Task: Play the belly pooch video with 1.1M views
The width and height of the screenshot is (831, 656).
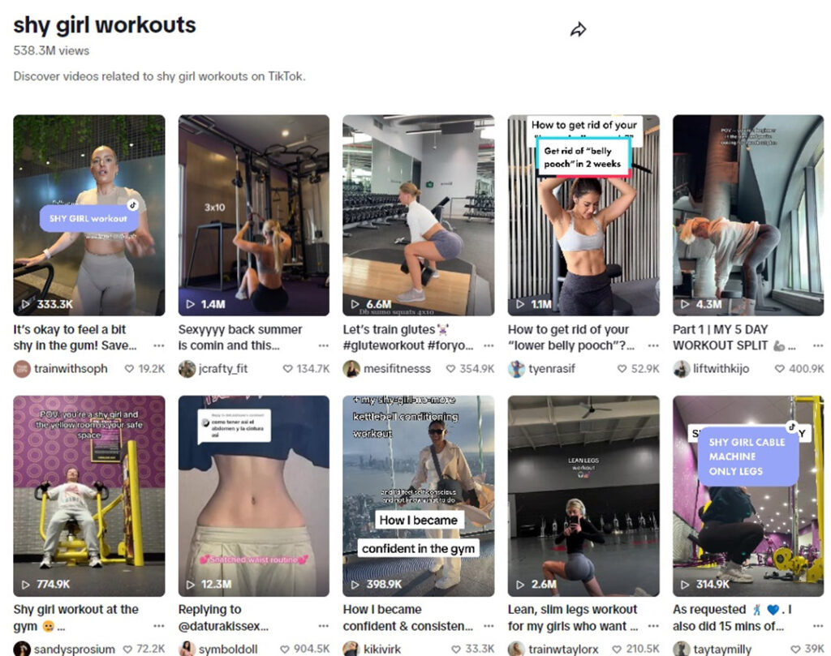Action: [x=583, y=215]
